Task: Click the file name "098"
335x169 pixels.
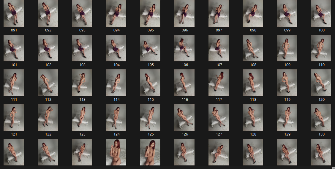Action: [253, 30]
